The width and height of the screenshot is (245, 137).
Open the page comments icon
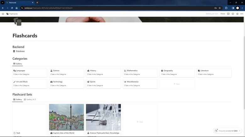point(228,14)
